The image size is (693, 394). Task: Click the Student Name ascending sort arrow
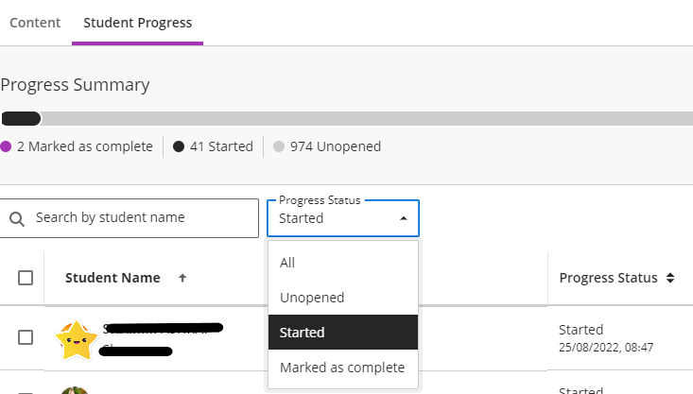pyautogui.click(x=182, y=278)
